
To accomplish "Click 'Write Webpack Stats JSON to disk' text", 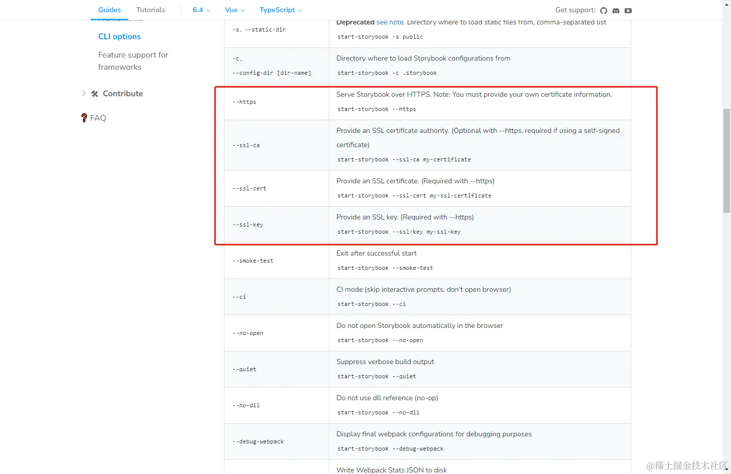I will click(392, 470).
